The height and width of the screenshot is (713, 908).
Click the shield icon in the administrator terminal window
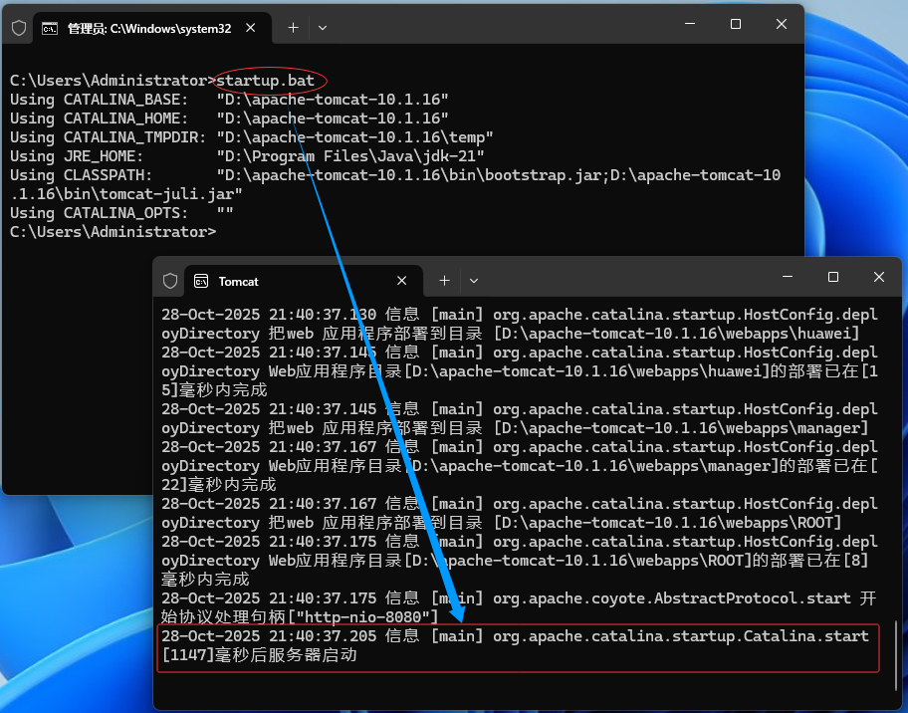click(x=19, y=28)
